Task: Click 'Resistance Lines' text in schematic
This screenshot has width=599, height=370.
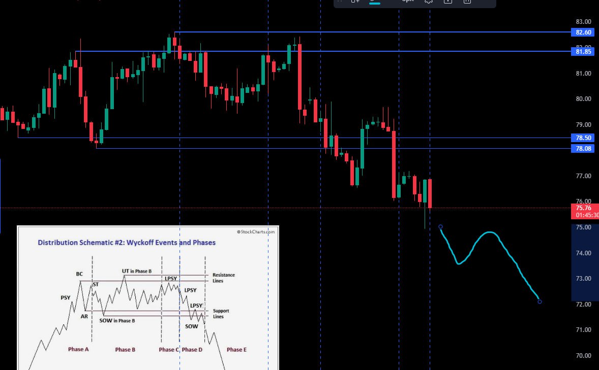Action: click(x=223, y=278)
